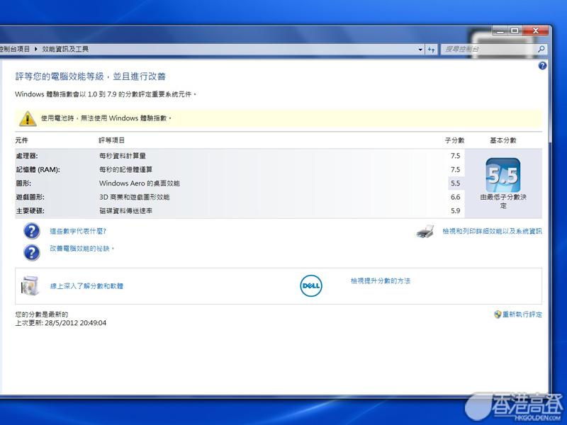567x425 pixels.
Task: Open the 檢視提升分數的方法 link
Action: pyautogui.click(x=380, y=281)
